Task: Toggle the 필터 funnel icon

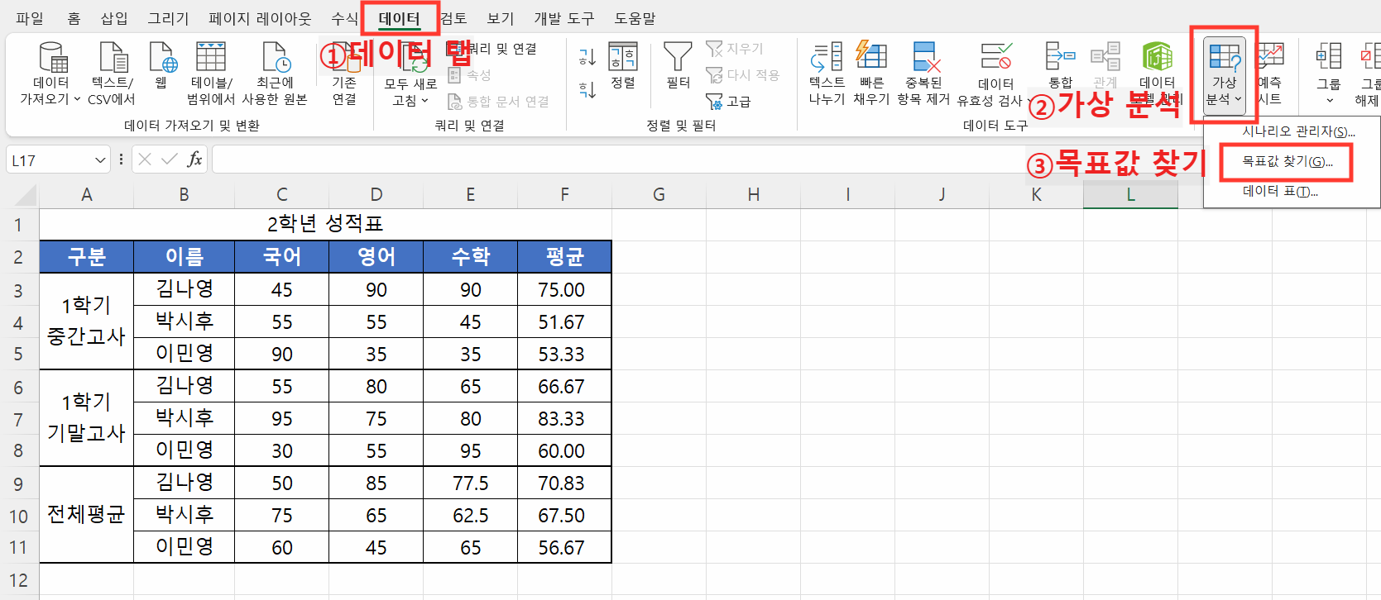Action: point(678,56)
